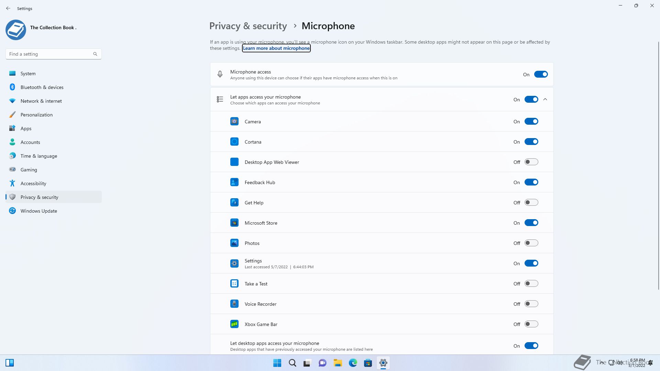Disable microphone access for Camera

pos(531,122)
